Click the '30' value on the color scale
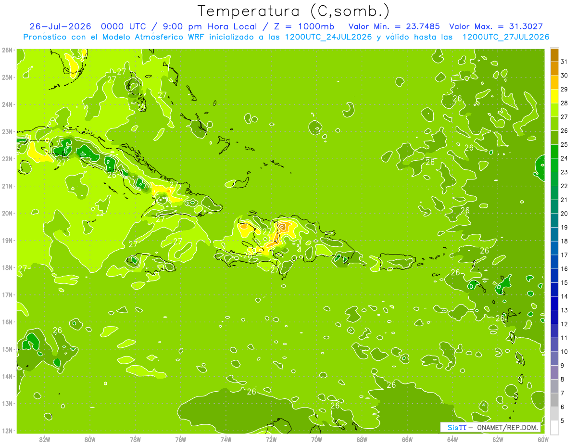Viewport: 577px width, 446px height. [x=564, y=76]
